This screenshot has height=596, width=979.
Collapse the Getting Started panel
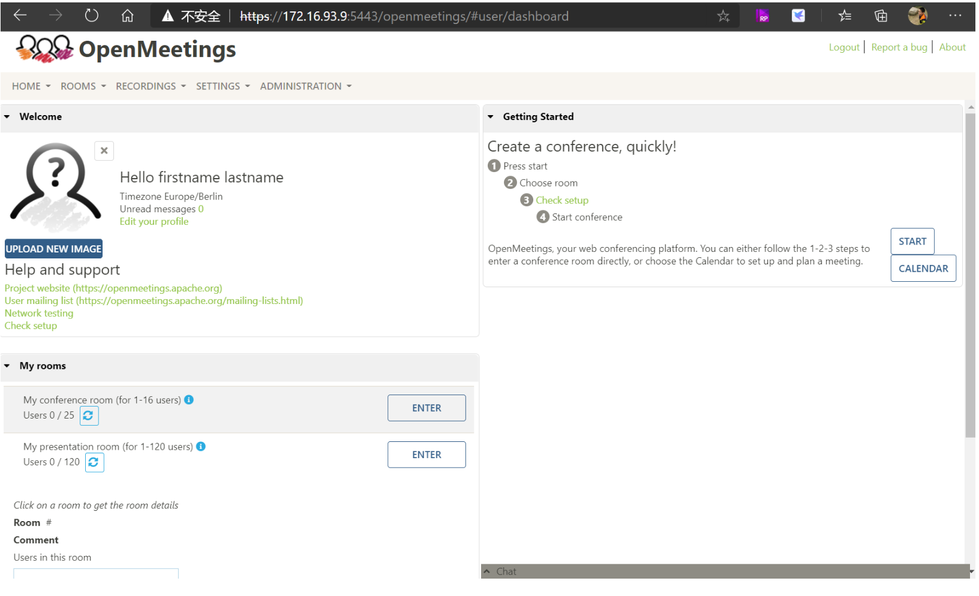pyautogui.click(x=491, y=117)
